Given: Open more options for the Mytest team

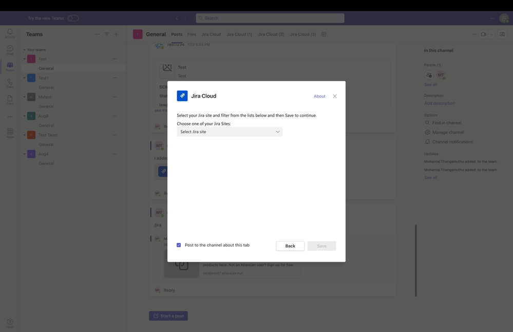Looking at the screenshot, I should pyautogui.click(x=115, y=97).
